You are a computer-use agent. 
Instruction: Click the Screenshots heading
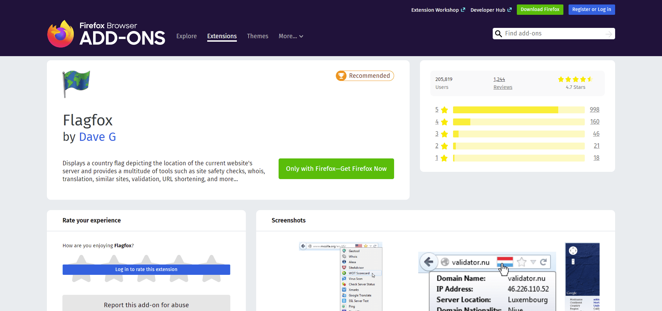tap(289, 220)
